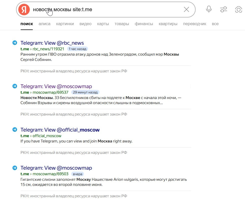
Task: Click snippet 'Гигантские слизни заполонят Москву'
Action: coord(104,182)
